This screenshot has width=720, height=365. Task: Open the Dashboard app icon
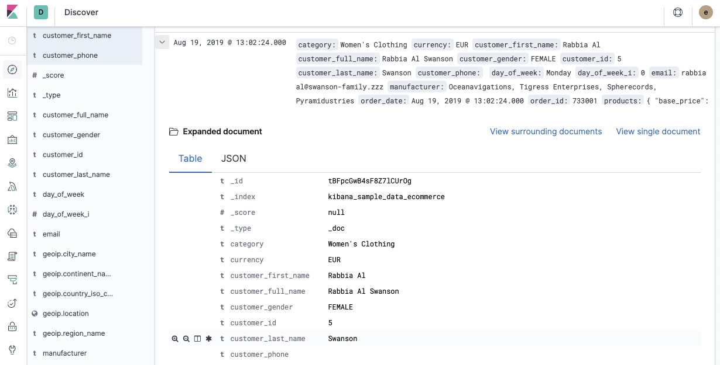click(x=12, y=116)
